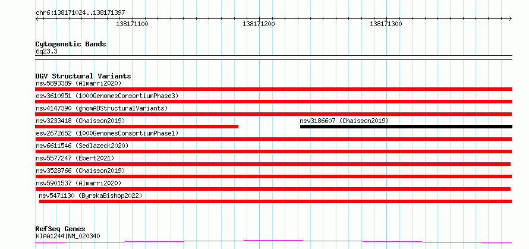The height and width of the screenshot is (249, 529).
Task: Open nsv5901537 (Almarri2020) label
Action: (78, 183)
